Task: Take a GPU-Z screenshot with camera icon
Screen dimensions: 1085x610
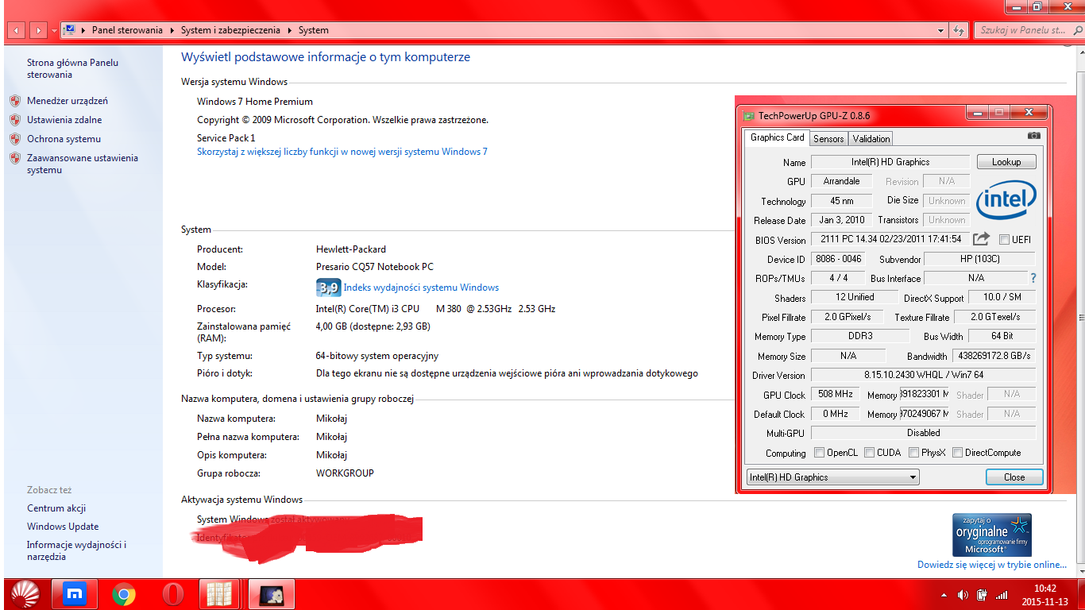Action: [x=1033, y=137]
